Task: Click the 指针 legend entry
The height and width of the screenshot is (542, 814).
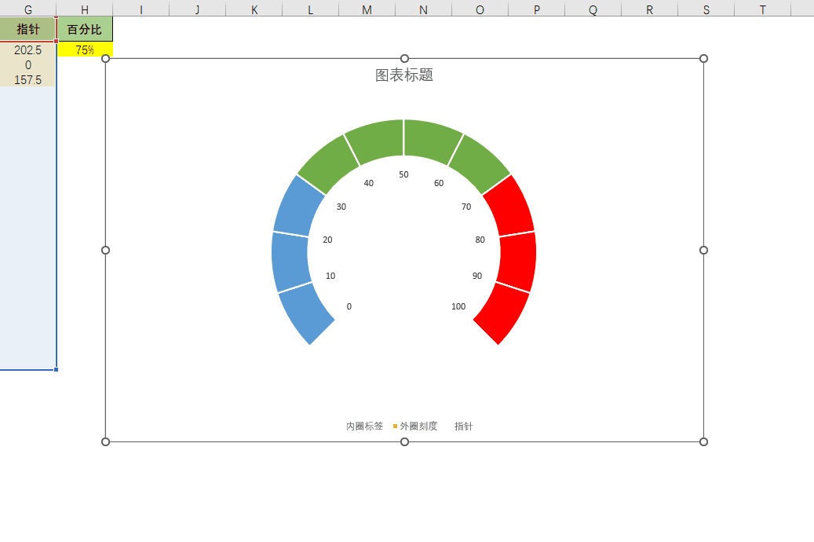Action: tap(463, 427)
